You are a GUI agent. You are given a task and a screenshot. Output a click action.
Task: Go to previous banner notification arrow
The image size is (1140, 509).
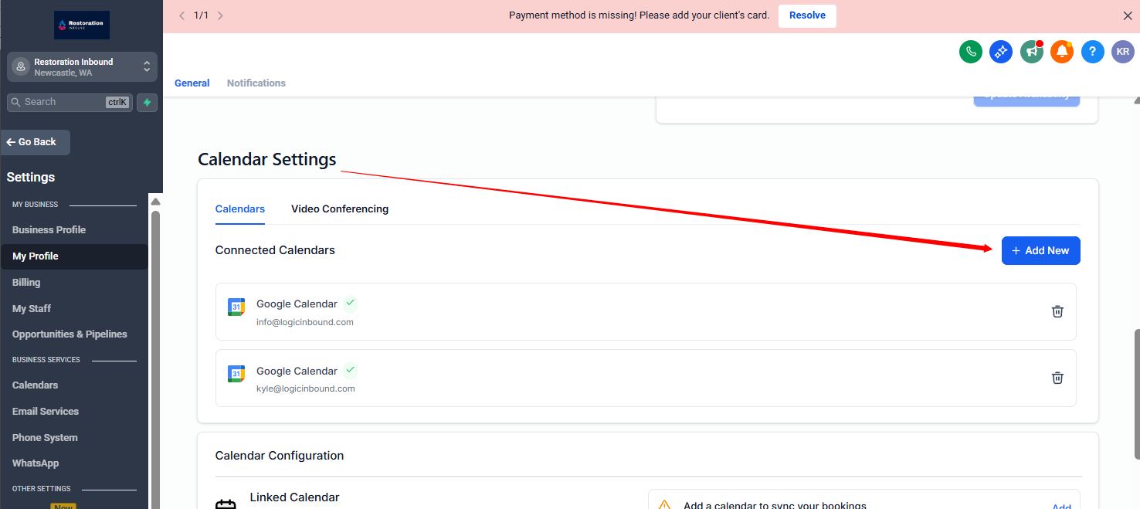coord(182,15)
